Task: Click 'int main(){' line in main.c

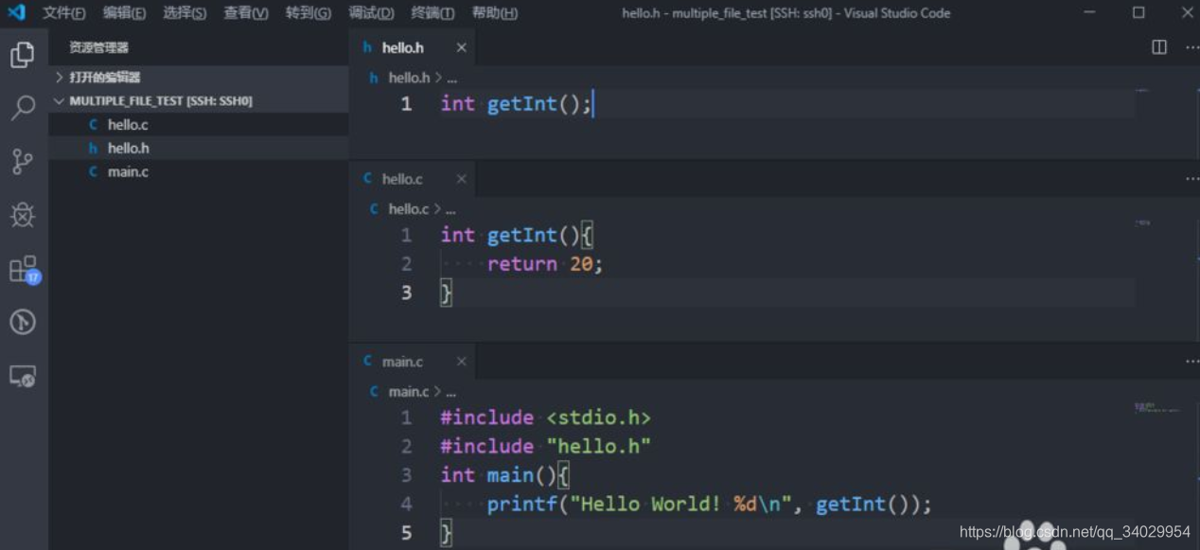Action: pyautogui.click(x=504, y=475)
